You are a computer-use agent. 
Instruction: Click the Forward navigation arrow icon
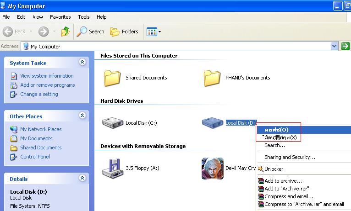point(44,32)
